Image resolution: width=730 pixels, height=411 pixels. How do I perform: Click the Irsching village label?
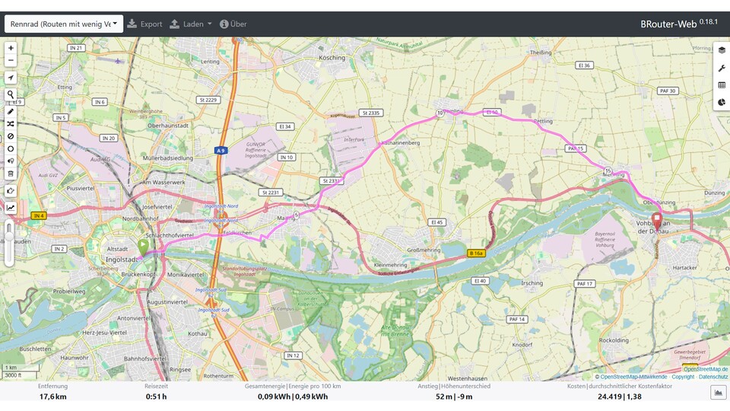532,283
